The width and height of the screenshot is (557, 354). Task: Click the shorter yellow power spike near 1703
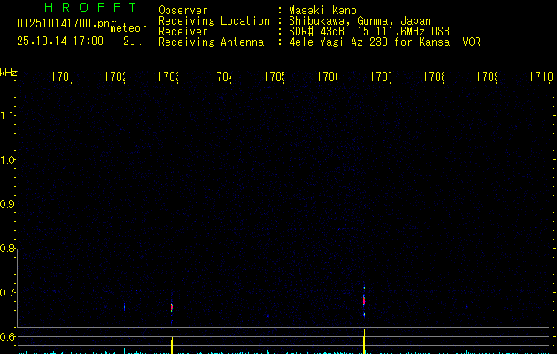(x=172, y=344)
